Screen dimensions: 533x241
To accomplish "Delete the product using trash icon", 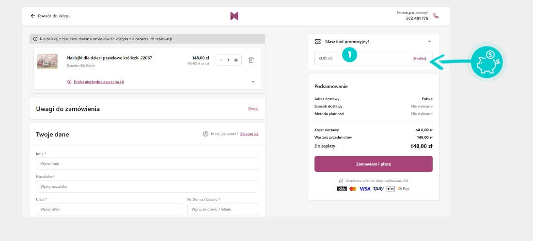I will [251, 60].
